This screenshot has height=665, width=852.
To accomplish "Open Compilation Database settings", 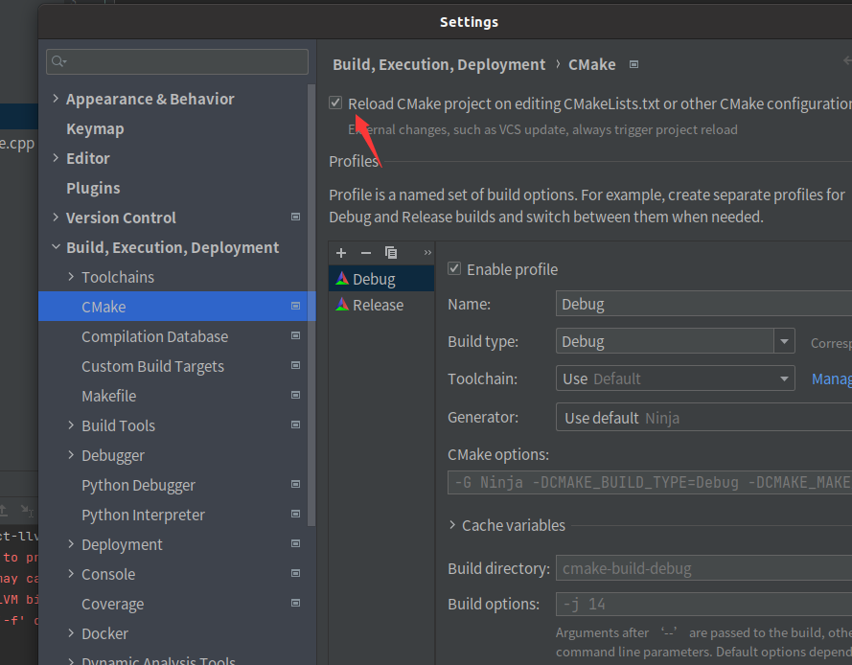I will coord(155,336).
